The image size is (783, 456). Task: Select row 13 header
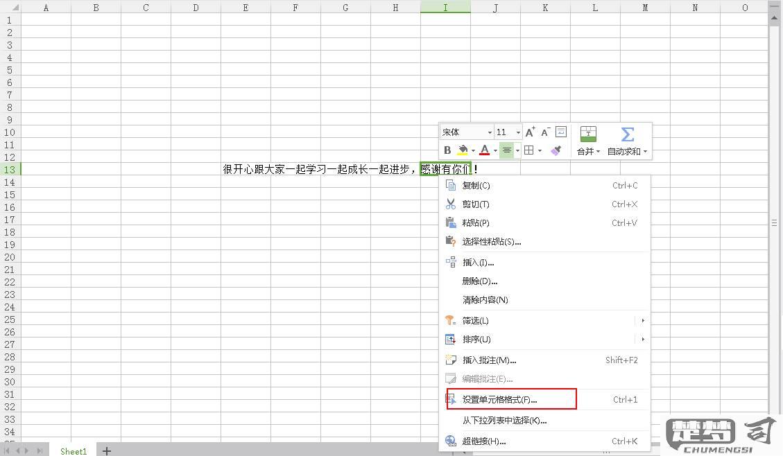10,170
